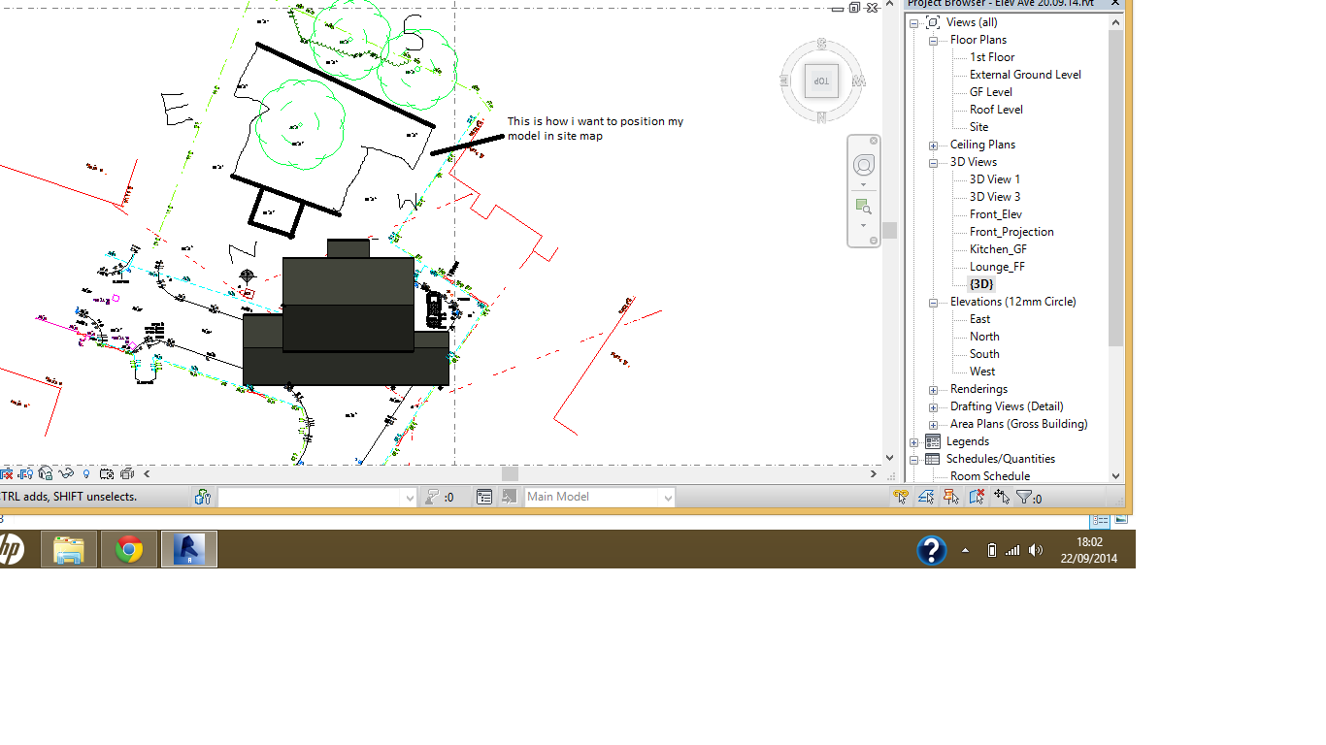This screenshot has width=1326, height=745.
Task: Open the Design Options dialog icon
Action: click(x=484, y=497)
